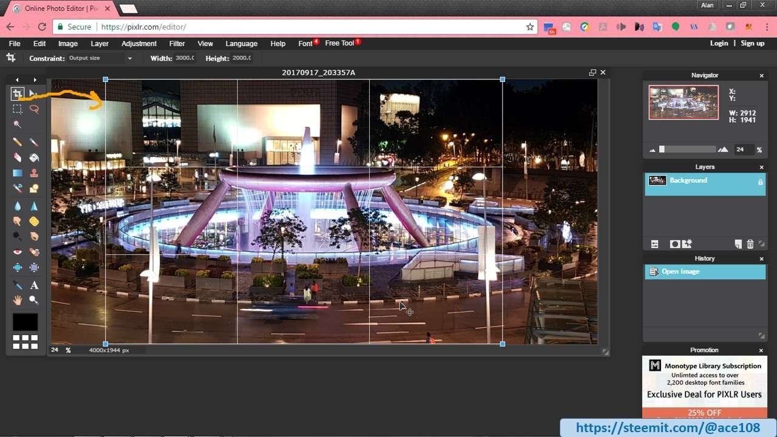Open the Language menu
Screen dimensions: 777x437
point(242,44)
